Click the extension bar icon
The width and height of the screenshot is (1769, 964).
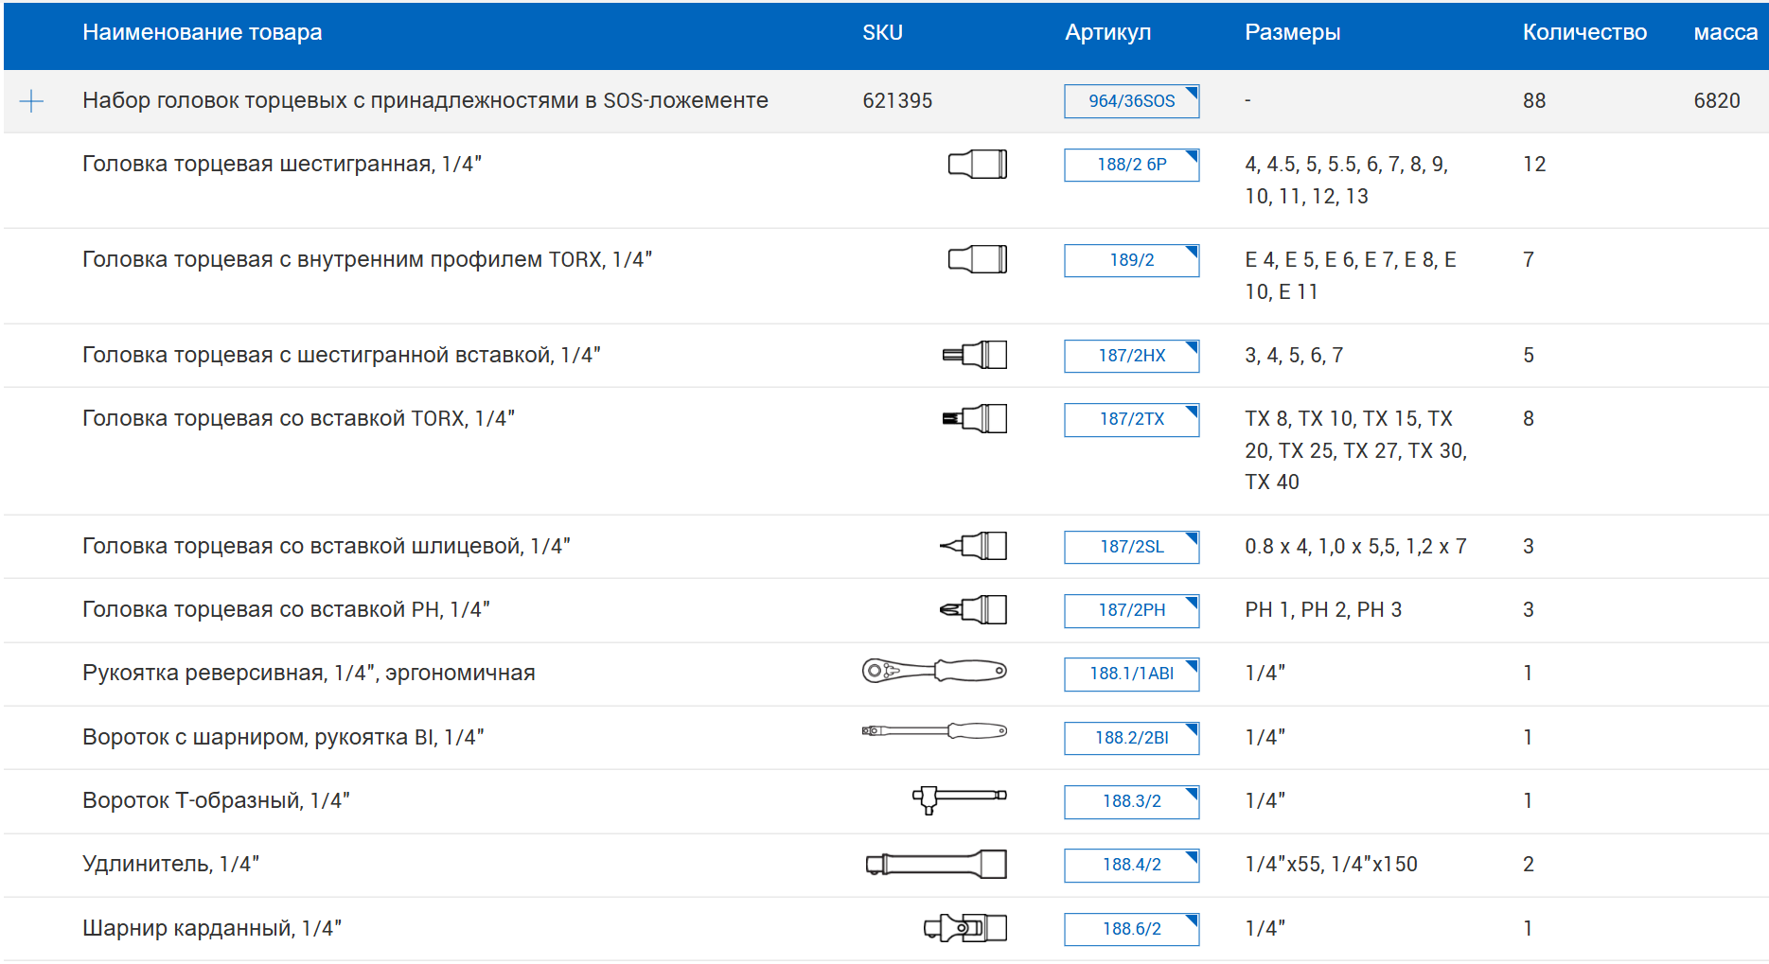936,865
